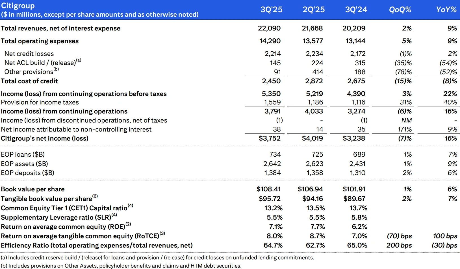Select the Total cost of credit label
460x269 pixels.
[29, 81]
